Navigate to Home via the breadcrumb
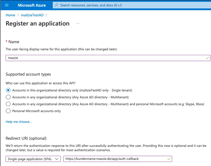 coord(10,15)
